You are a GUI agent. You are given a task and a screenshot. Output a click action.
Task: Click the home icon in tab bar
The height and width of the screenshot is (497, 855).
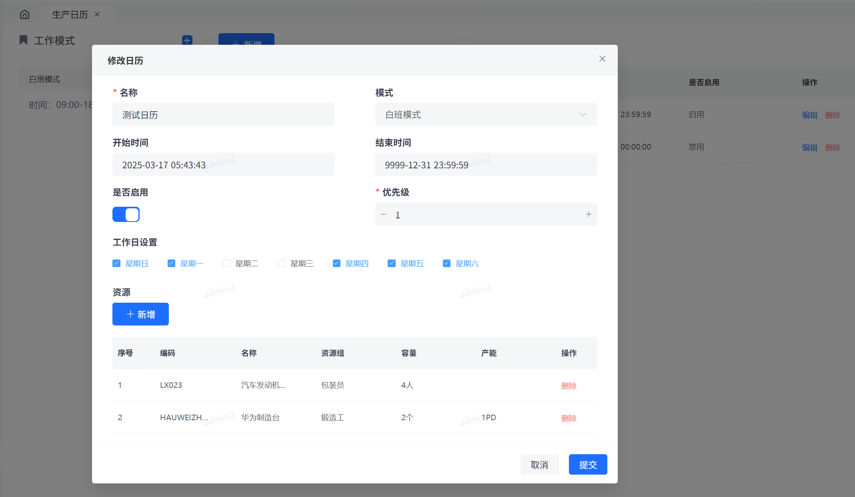25,14
